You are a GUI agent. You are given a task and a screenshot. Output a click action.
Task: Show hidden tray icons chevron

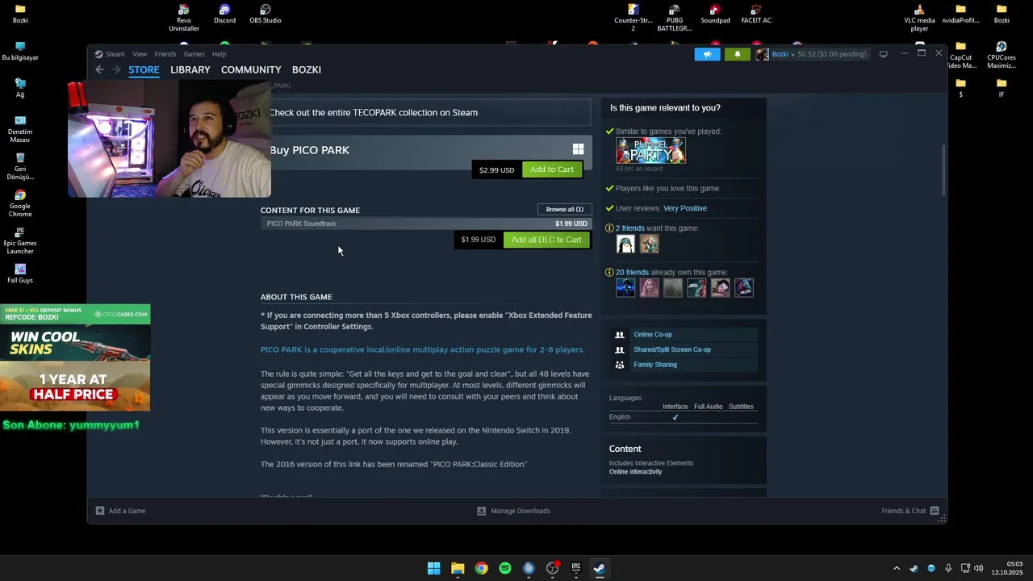click(897, 568)
